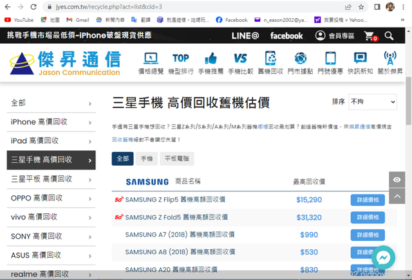
Task: Open the 排序 sort dropdown
Action: tap(373, 102)
